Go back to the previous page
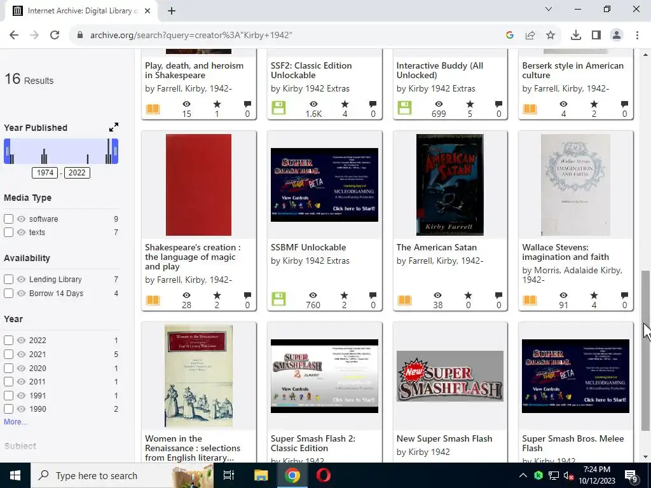 [14, 36]
